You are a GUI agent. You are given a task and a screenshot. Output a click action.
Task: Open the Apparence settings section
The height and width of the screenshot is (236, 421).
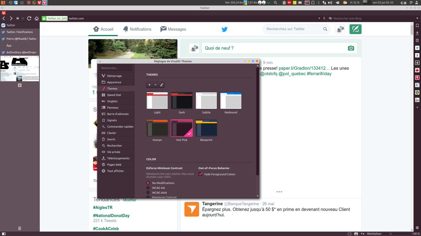[x=116, y=82]
